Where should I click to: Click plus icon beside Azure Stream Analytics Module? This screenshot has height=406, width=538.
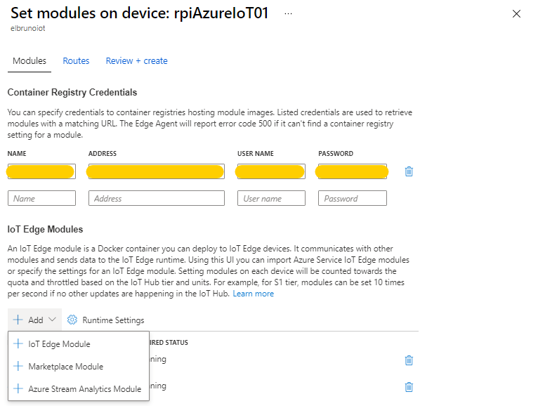tap(18, 388)
